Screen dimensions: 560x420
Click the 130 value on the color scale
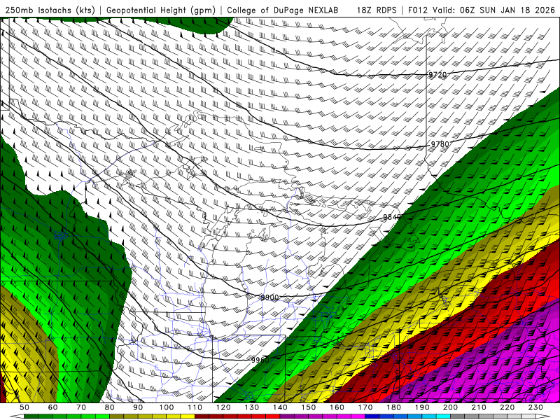251,407
